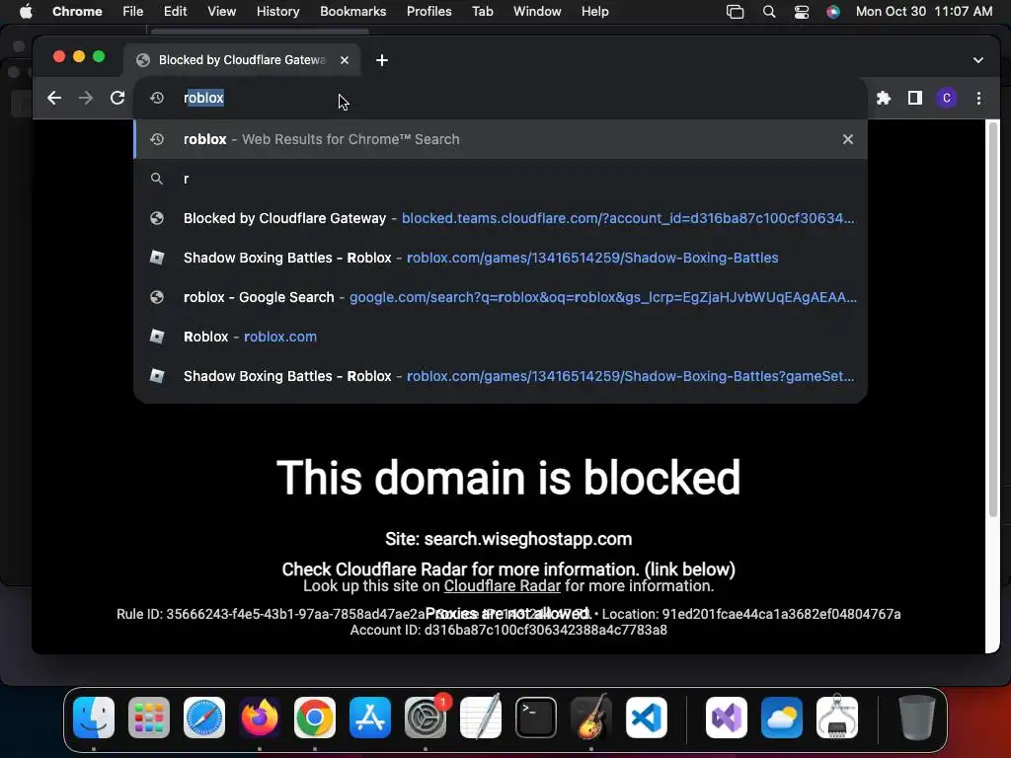Image resolution: width=1011 pixels, height=758 pixels.
Task: Toggle the Chrome side panel icon
Action: click(915, 98)
